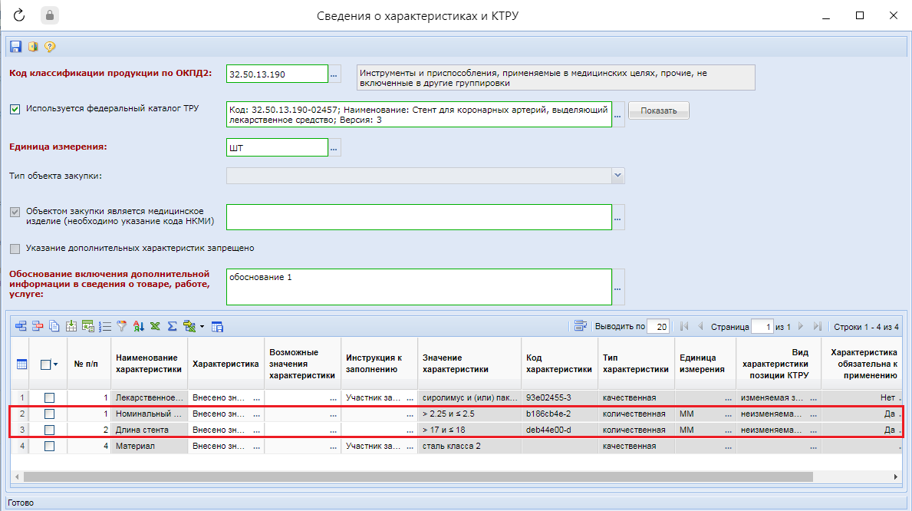
Task: Click the A-Z sort icon
Action: click(139, 326)
